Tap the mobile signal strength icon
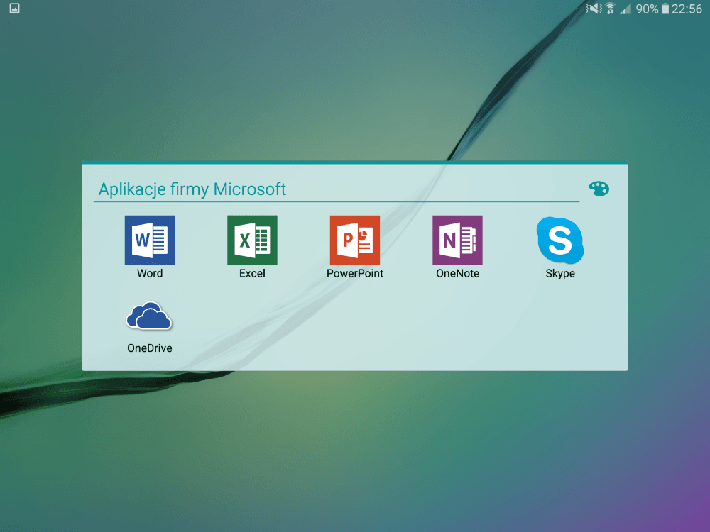 626,9
